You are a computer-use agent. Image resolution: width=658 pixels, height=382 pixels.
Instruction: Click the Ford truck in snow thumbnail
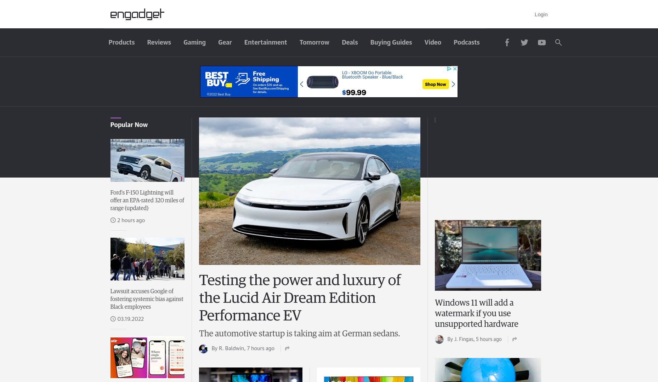coord(147,160)
